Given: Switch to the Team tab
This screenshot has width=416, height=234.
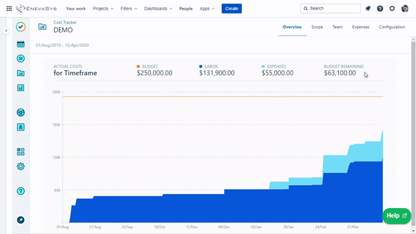Looking at the screenshot, I should coord(337,27).
